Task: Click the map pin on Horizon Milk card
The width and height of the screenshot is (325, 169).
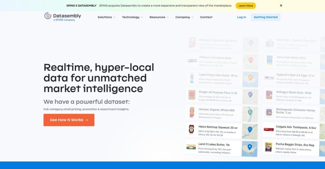Action: point(250,112)
